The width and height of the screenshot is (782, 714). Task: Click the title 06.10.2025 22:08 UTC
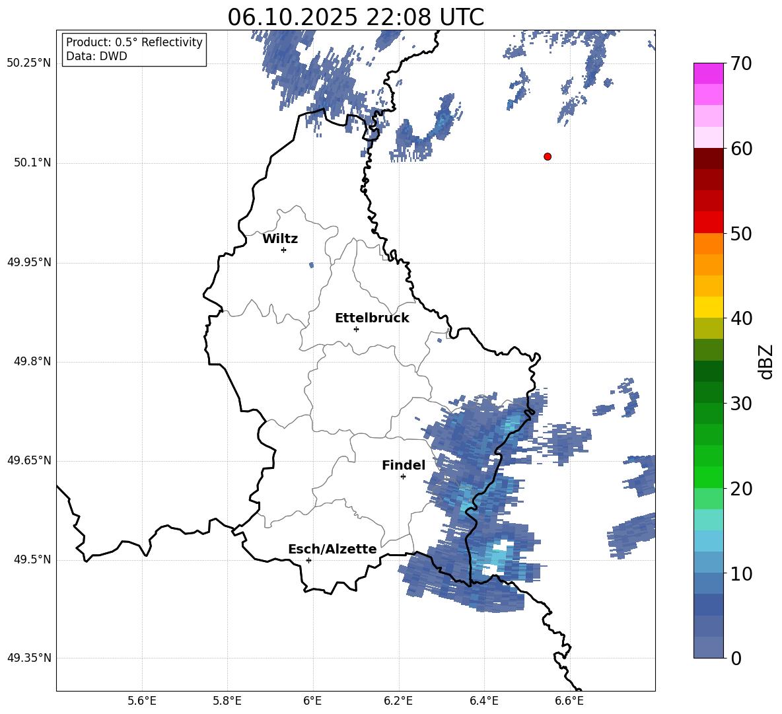[x=355, y=17]
